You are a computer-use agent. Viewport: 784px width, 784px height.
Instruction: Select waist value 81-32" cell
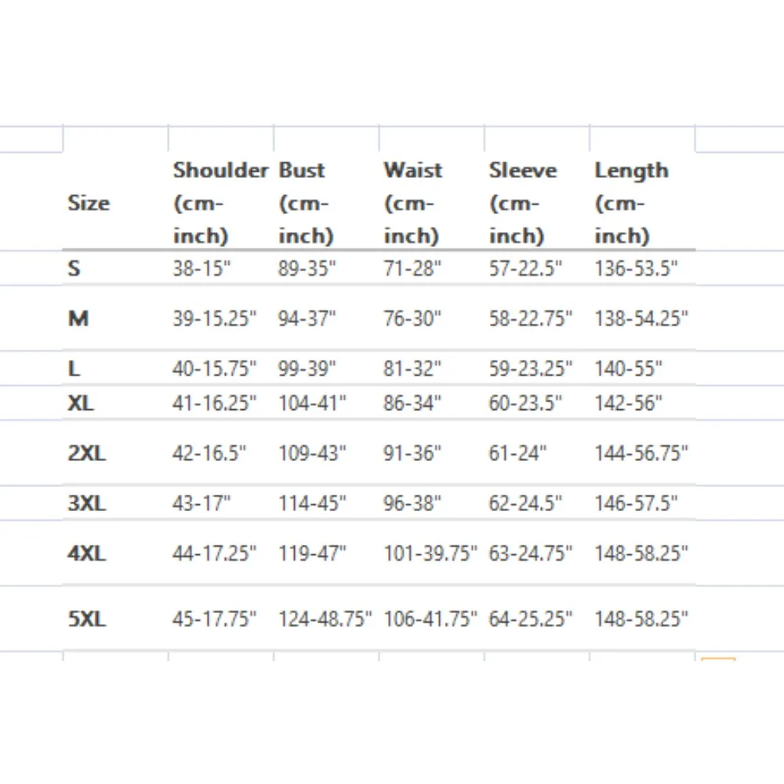[412, 368]
